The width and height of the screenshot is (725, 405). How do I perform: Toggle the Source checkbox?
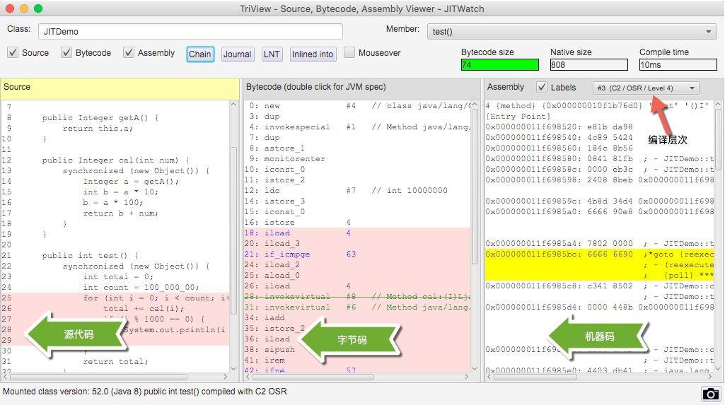pyautogui.click(x=13, y=53)
